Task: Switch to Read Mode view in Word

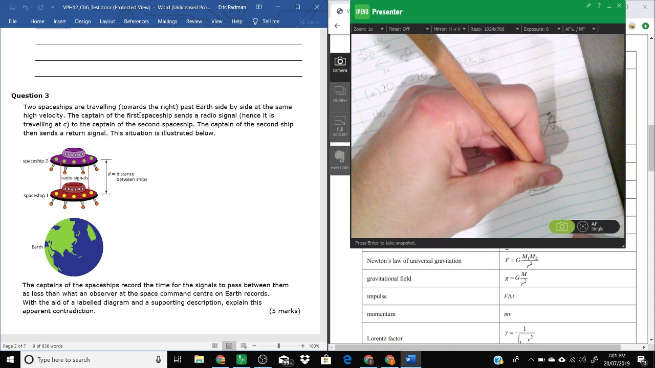Action: 215,346
